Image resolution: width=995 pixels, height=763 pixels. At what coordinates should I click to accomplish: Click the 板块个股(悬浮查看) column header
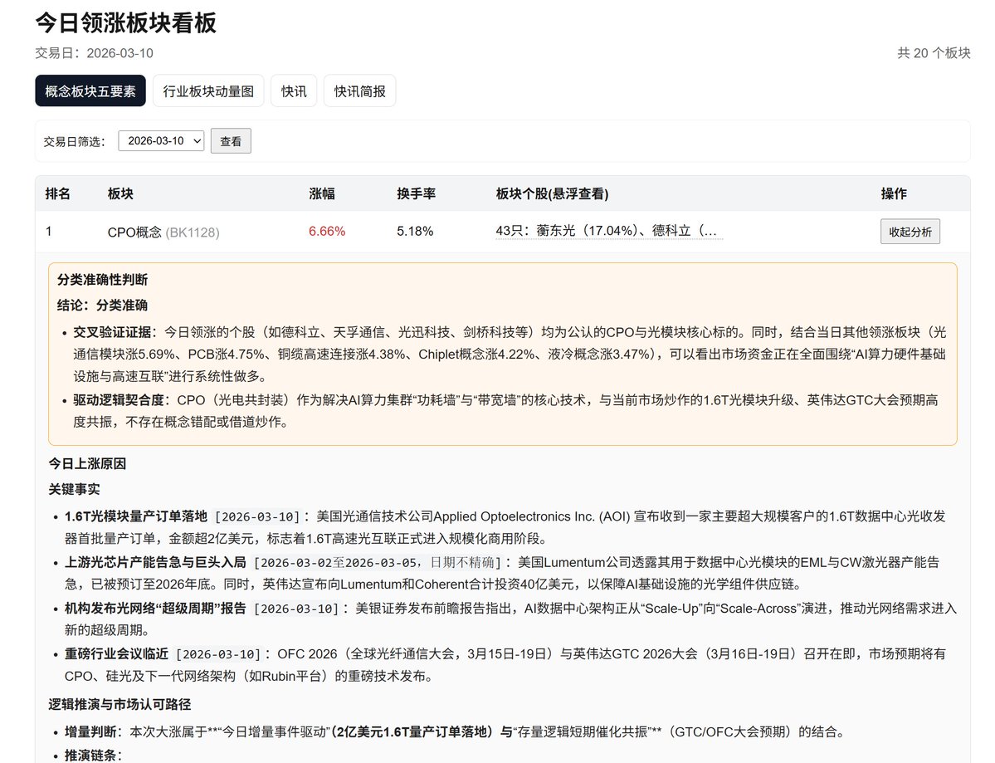[552, 193]
